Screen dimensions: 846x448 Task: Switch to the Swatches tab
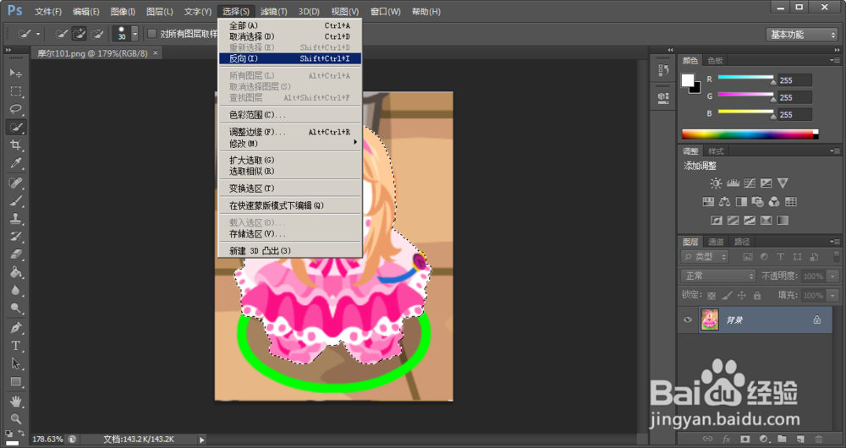(716, 61)
